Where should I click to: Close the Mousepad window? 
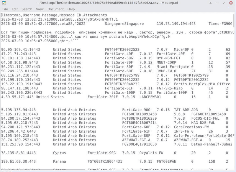231,3
